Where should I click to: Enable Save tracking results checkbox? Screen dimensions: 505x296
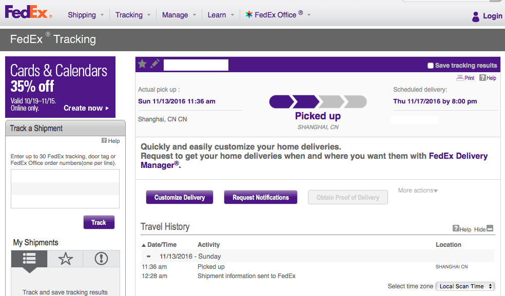coord(430,66)
